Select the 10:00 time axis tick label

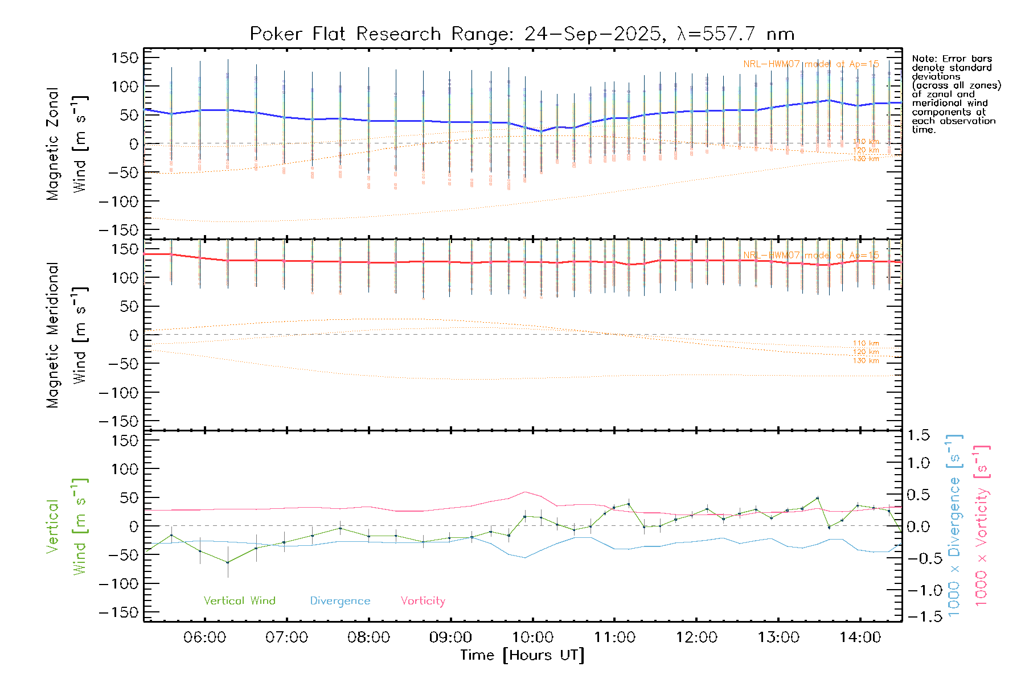(x=532, y=637)
